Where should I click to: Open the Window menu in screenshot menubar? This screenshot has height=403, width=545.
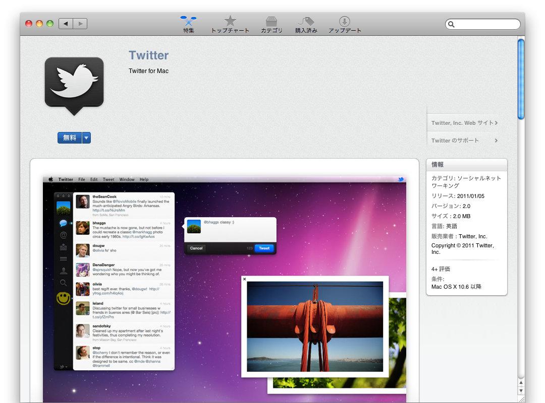[x=127, y=179]
